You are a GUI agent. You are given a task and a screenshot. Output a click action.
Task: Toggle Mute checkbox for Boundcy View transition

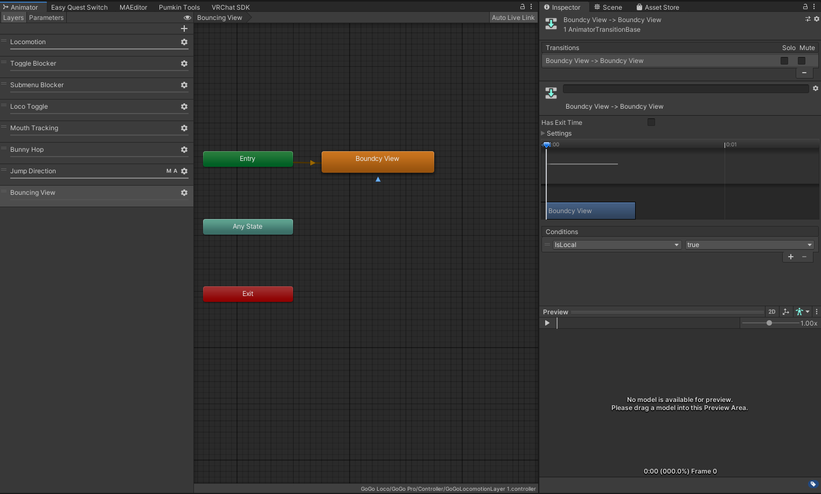pos(802,61)
